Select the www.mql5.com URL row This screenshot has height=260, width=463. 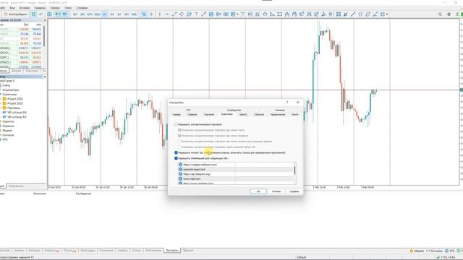[x=235, y=179]
